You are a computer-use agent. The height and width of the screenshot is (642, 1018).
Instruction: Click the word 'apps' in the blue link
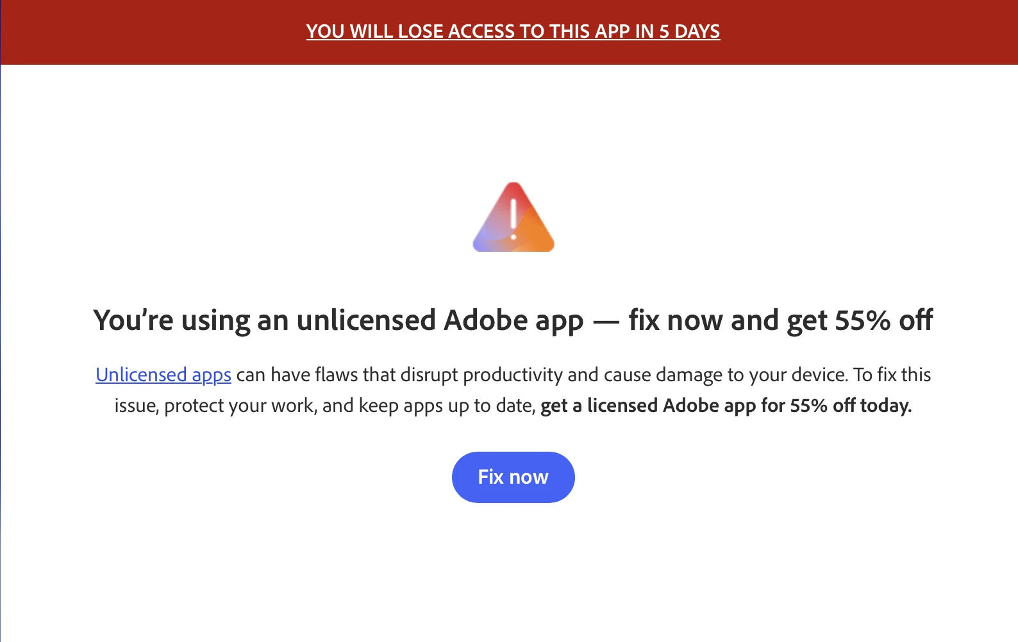212,375
